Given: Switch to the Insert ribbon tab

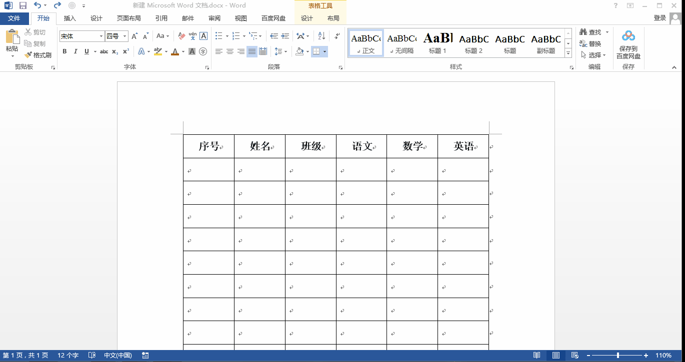Looking at the screenshot, I should [x=69, y=18].
